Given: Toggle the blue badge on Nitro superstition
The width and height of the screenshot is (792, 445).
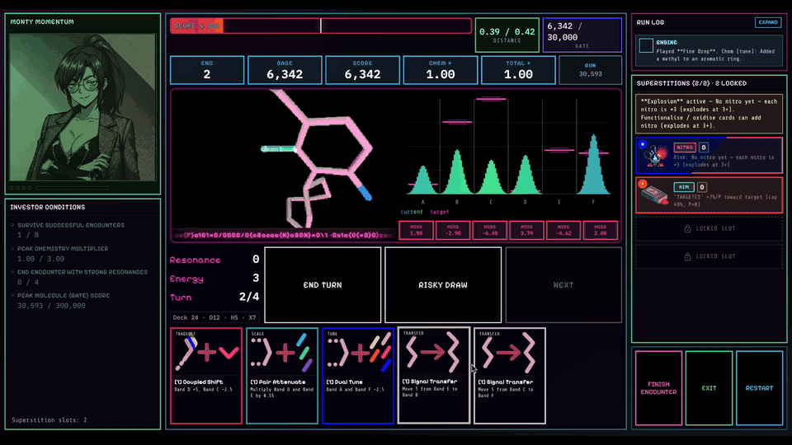Looking at the screenshot, I should (x=643, y=144).
